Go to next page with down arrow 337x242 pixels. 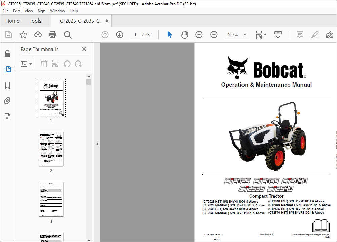click(x=119, y=35)
